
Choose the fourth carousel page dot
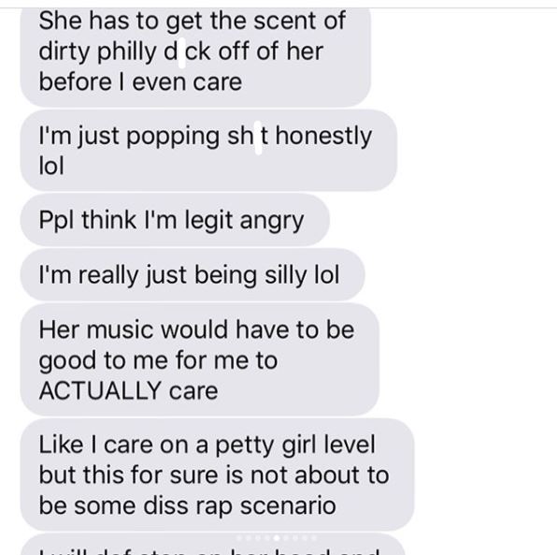[x=267, y=538]
